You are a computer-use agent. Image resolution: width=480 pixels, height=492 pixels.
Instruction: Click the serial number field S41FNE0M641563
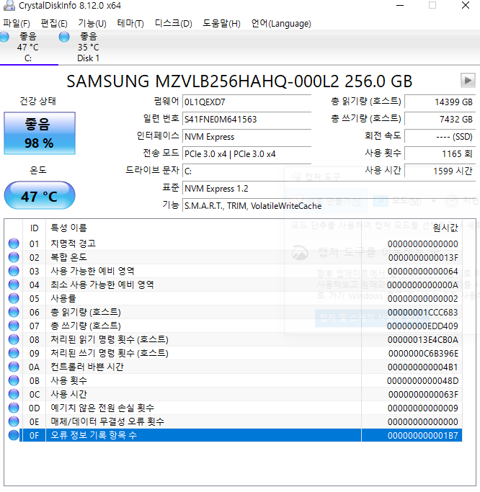click(x=246, y=120)
